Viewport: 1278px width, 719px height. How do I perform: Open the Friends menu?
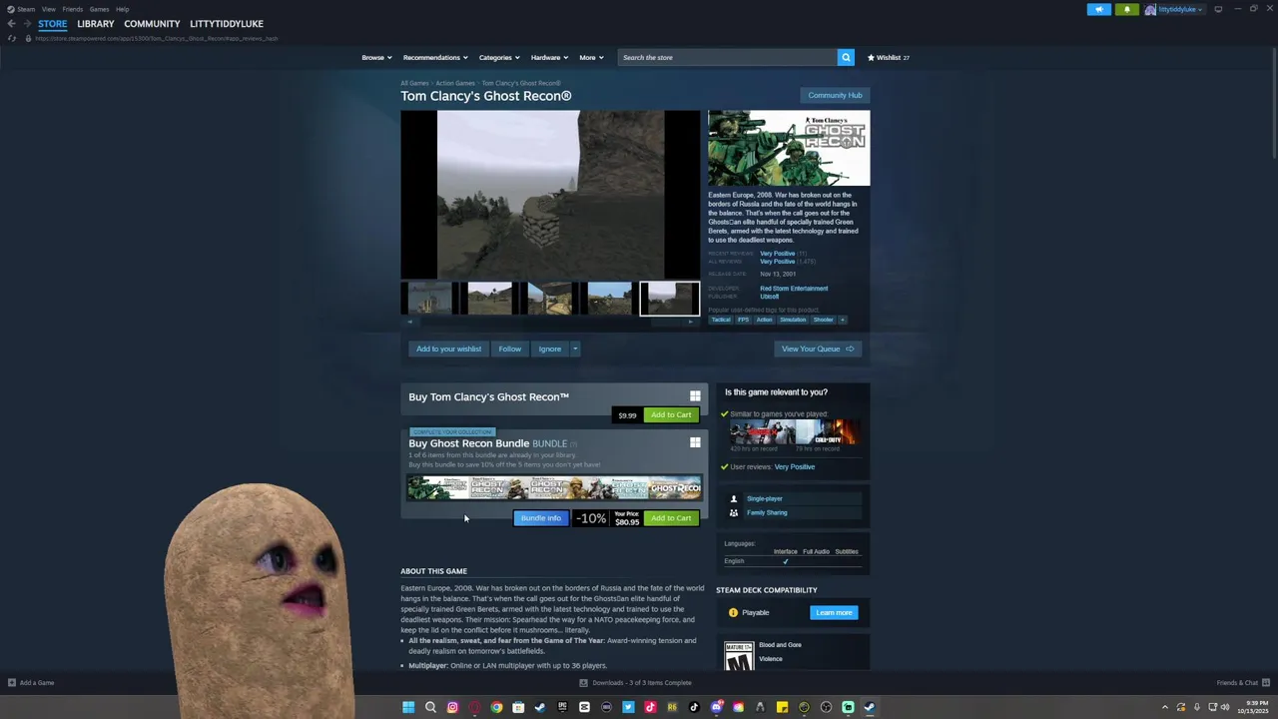[x=73, y=9]
